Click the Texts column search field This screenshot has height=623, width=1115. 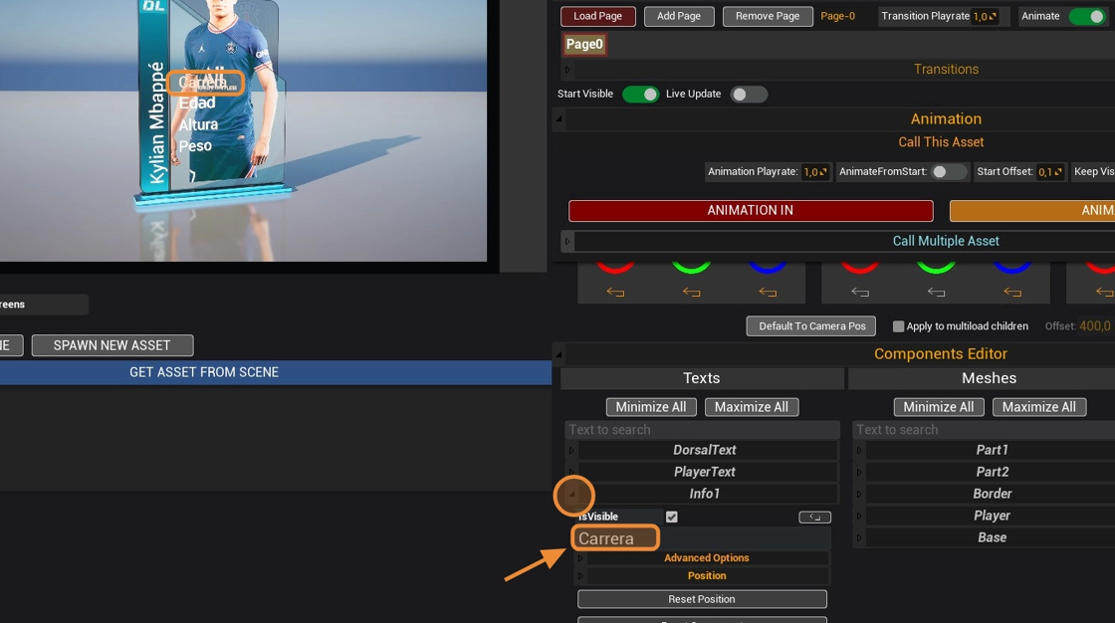point(702,430)
